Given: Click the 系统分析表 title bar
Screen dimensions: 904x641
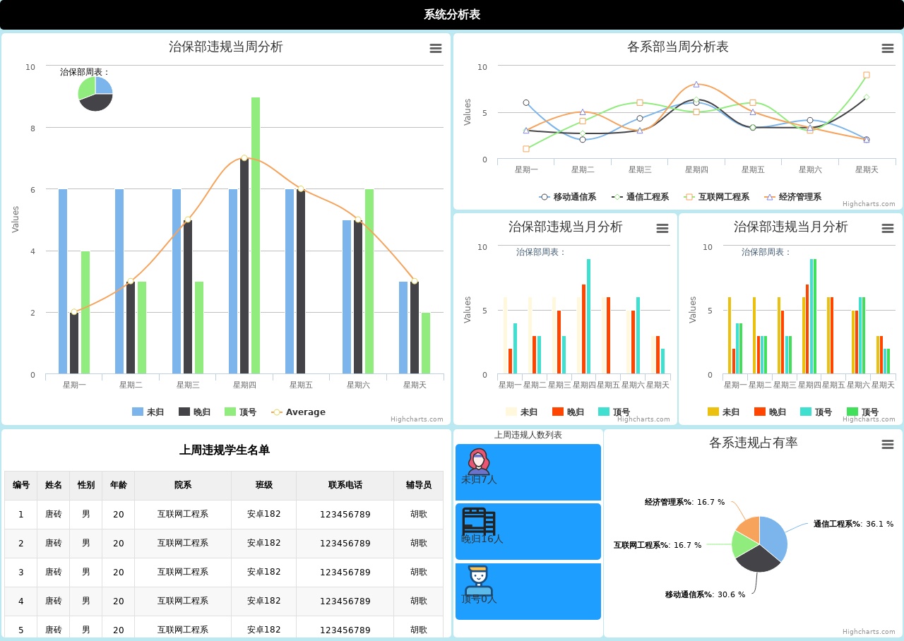Looking at the screenshot, I should tap(452, 15).
